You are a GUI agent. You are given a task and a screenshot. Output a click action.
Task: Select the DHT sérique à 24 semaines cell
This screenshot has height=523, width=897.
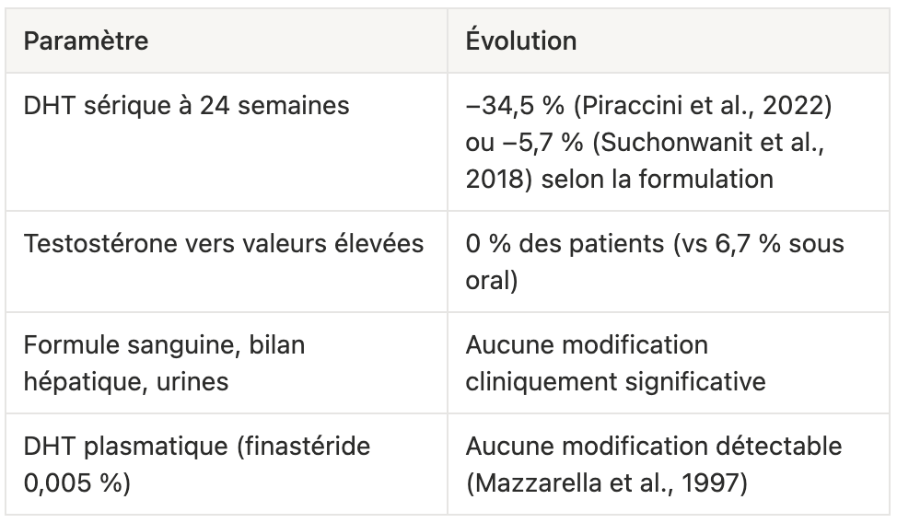click(x=227, y=142)
